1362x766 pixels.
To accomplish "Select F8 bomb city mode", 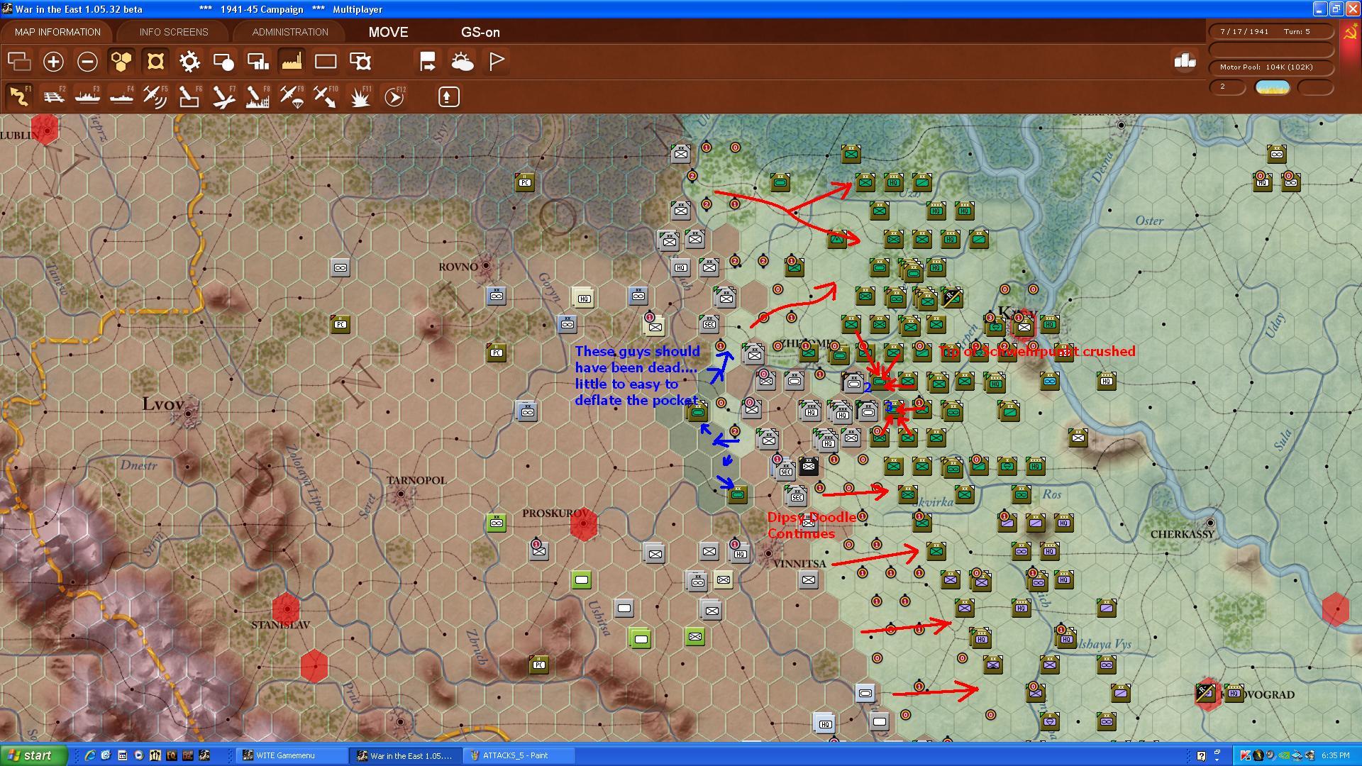I will click(x=258, y=96).
